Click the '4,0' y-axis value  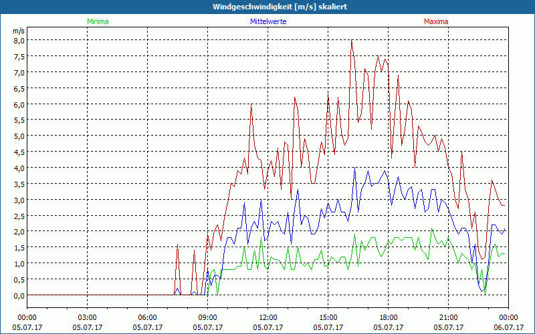[x=19, y=168]
